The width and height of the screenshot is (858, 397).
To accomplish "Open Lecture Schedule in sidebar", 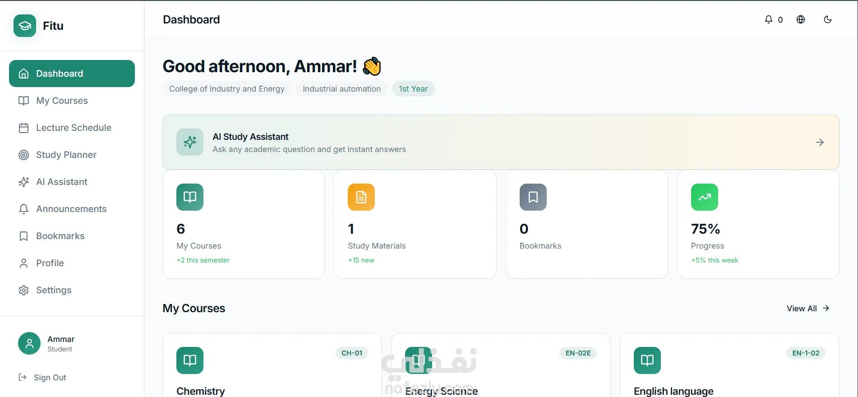I will (73, 128).
